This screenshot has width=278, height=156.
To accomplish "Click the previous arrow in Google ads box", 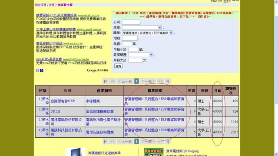I will point(37,70).
